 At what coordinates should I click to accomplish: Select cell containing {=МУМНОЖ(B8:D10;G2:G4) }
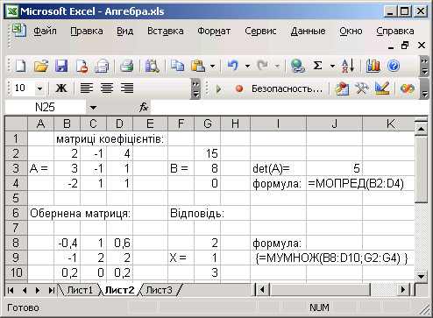(278, 258)
